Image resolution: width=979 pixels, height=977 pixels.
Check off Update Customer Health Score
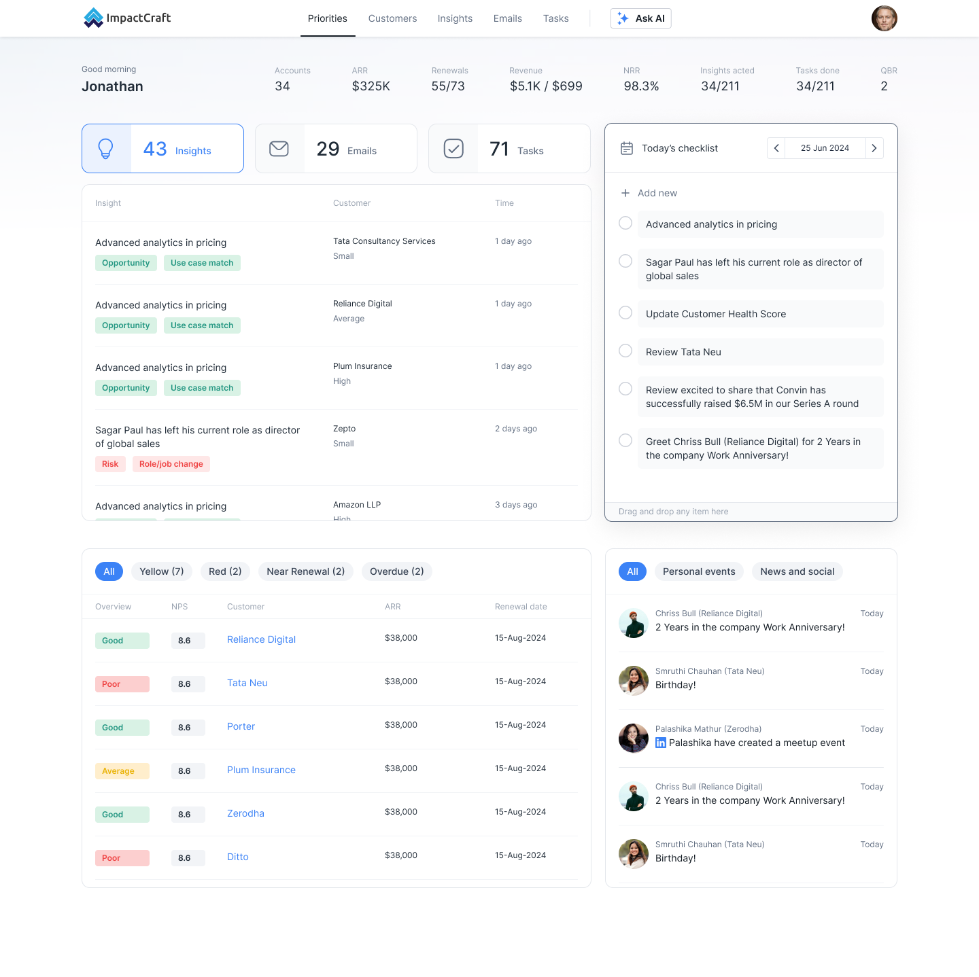tap(625, 313)
